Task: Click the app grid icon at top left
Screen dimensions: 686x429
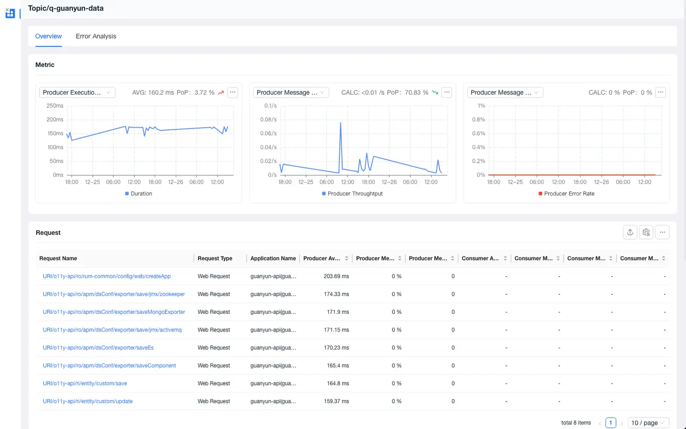Action: click(10, 13)
